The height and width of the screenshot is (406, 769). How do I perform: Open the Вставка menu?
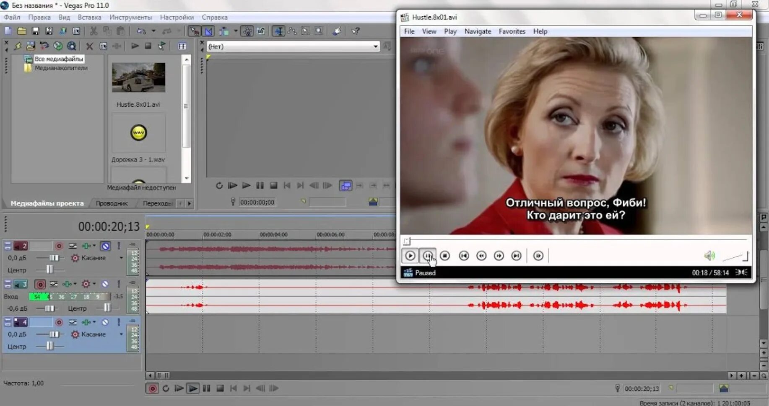[89, 17]
